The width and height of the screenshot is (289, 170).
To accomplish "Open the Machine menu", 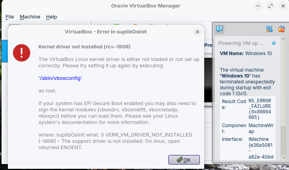I will (x=30, y=17).
